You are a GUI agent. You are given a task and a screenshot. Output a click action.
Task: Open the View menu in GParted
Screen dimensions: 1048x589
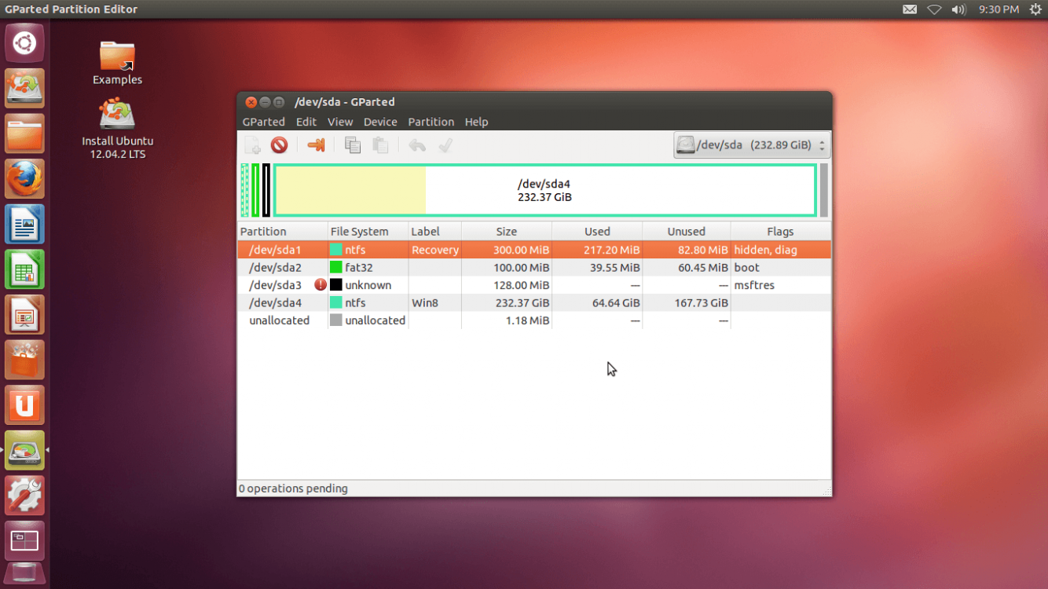click(340, 122)
